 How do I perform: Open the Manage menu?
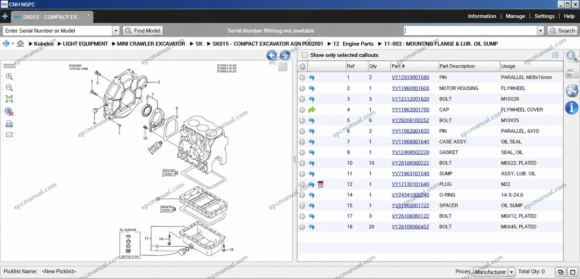(515, 16)
